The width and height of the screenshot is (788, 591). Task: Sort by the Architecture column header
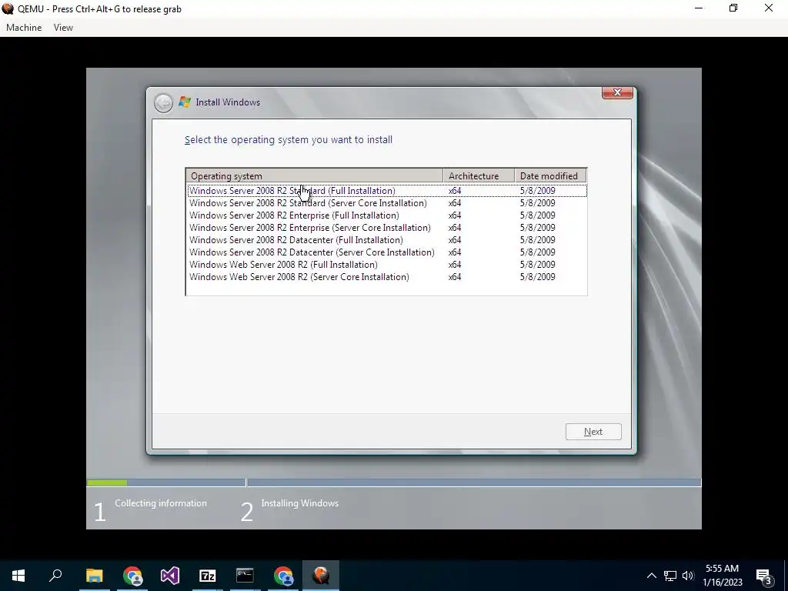coord(479,176)
